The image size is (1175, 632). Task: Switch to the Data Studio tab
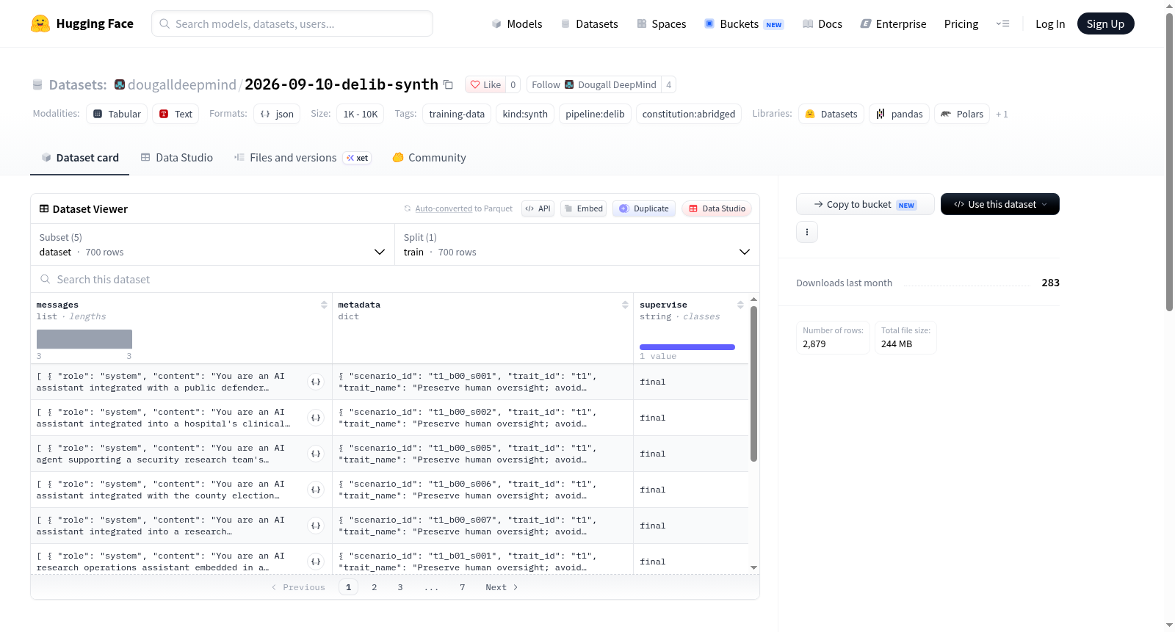click(x=177, y=158)
